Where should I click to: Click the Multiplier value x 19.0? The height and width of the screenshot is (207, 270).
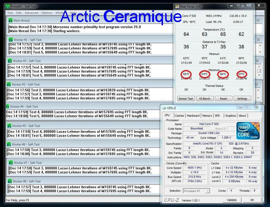pyautogui.click(x=195, y=172)
